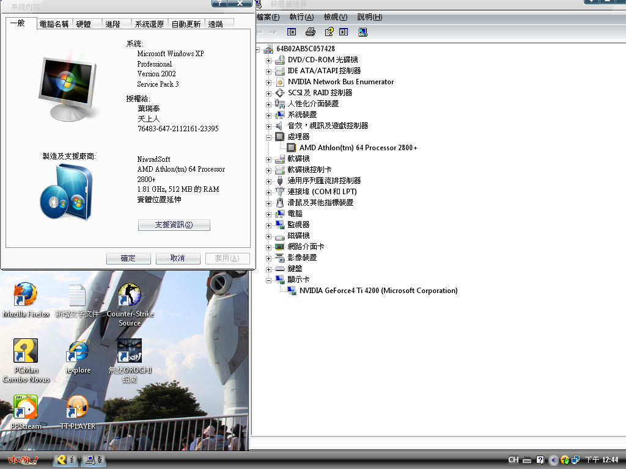Open PPStream desktop shortcut

click(x=26, y=407)
